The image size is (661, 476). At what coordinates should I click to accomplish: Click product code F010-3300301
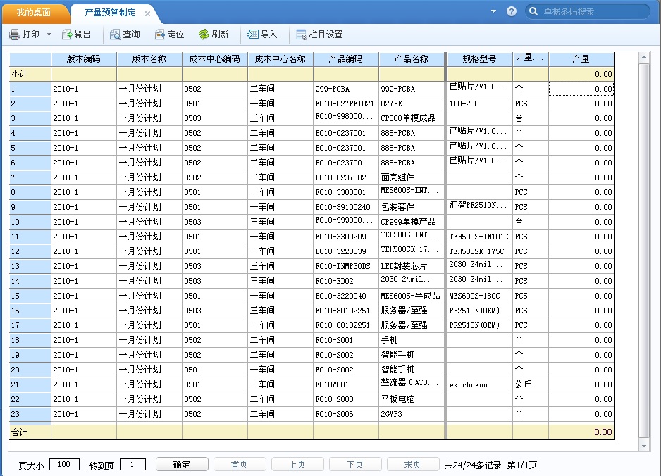[x=340, y=192]
